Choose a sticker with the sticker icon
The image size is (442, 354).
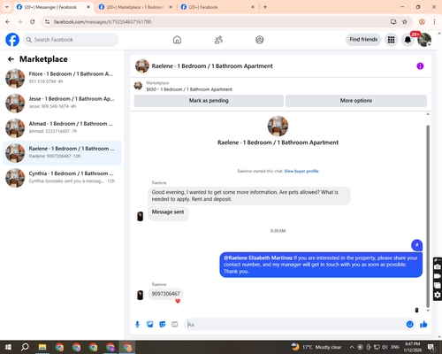(x=163, y=325)
